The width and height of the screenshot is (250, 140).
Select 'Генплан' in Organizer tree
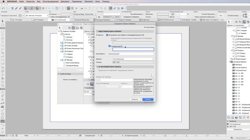coord(70,37)
